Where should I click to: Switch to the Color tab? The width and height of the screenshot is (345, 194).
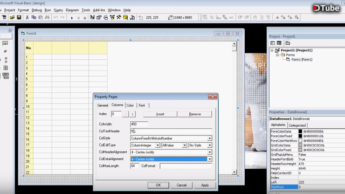[x=130, y=106]
